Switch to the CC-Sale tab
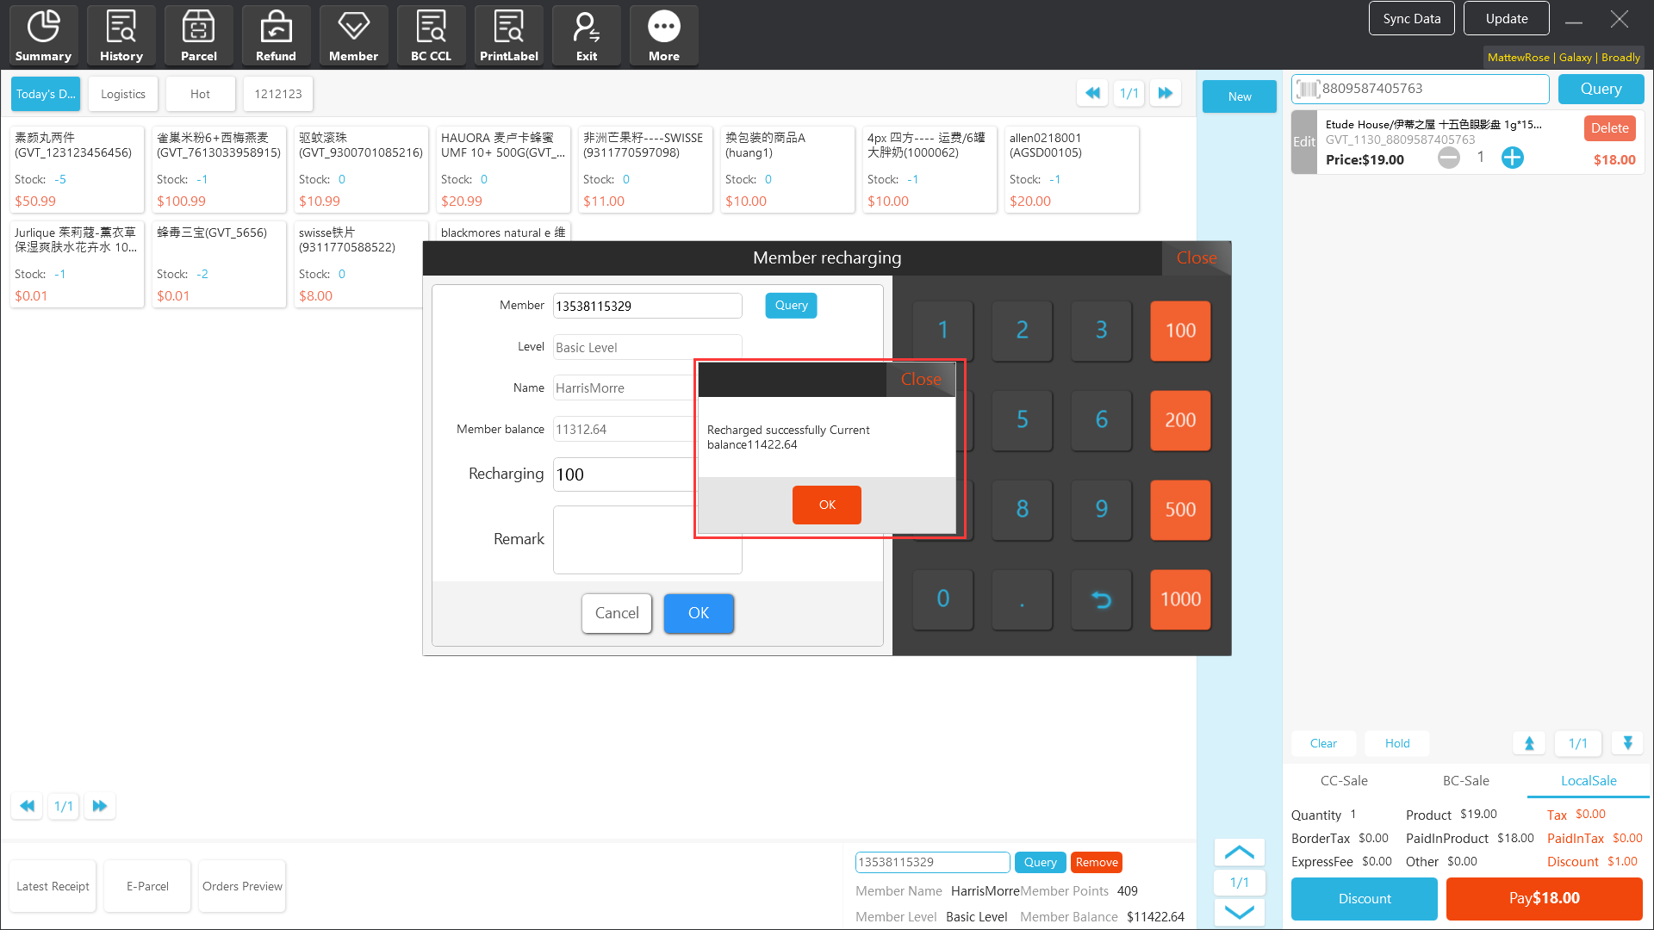This screenshot has width=1654, height=930. tap(1344, 780)
